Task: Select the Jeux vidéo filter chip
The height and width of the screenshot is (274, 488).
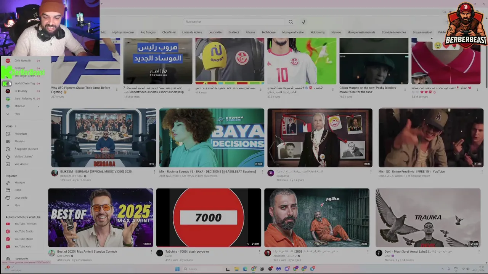Action: 215,32
